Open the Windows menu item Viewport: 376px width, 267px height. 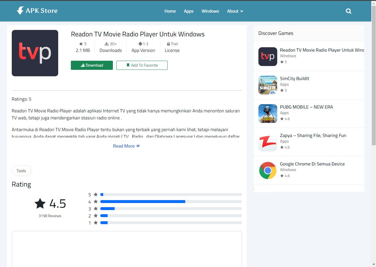pos(210,11)
